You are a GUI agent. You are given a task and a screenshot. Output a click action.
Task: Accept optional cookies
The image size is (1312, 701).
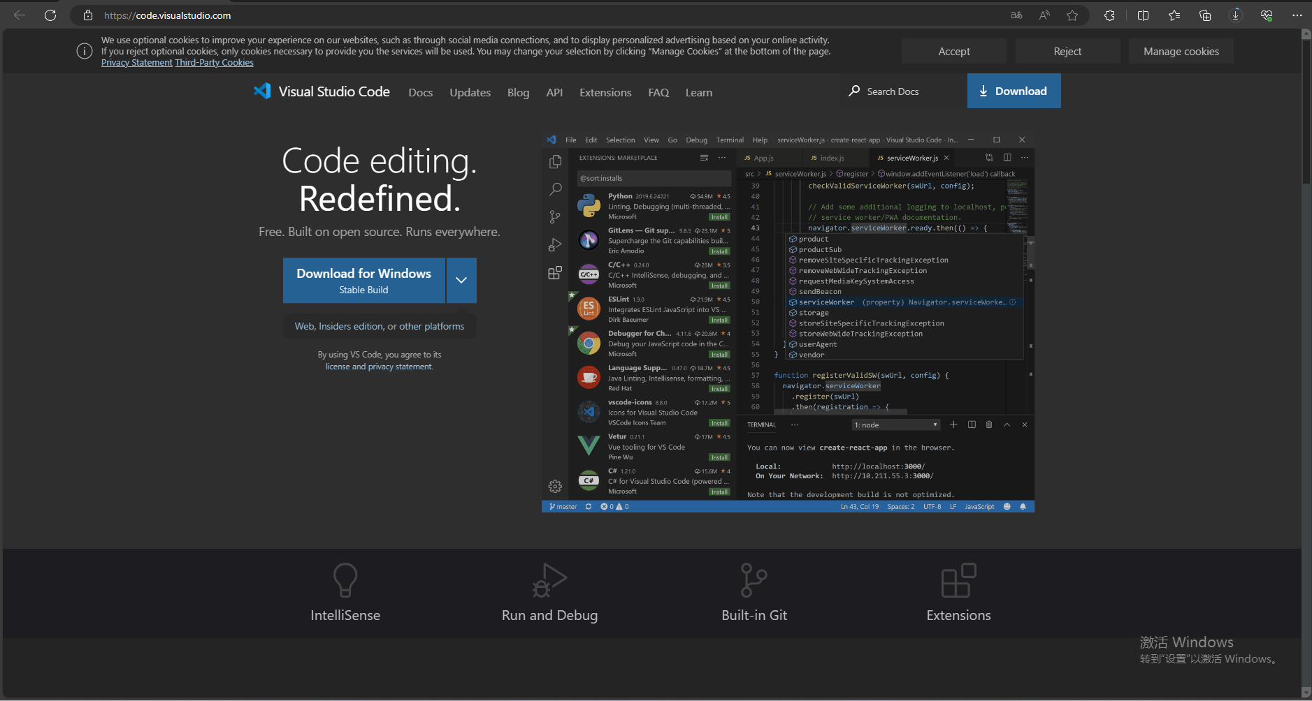tap(954, 51)
